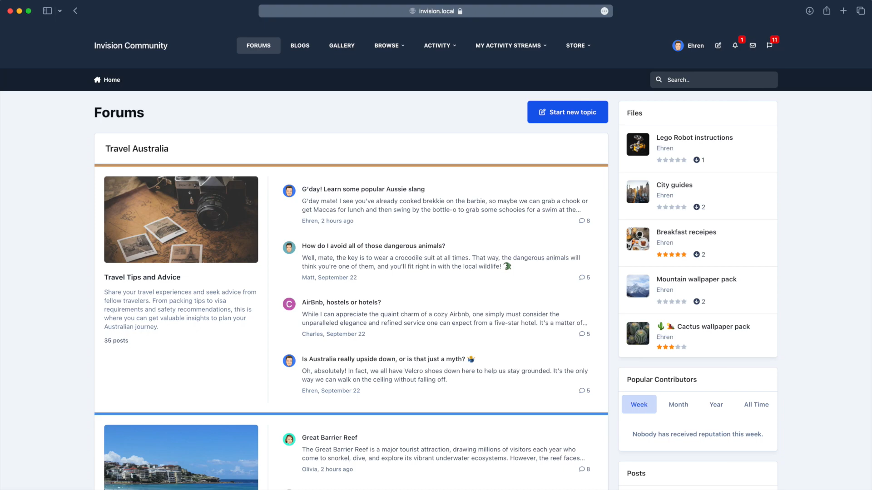Open the notifications bell icon
The height and width of the screenshot is (490, 872).
735,45
